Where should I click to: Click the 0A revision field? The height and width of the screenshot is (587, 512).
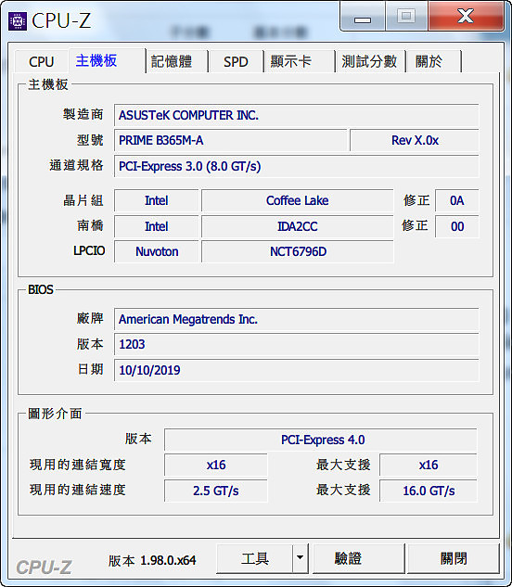(457, 200)
